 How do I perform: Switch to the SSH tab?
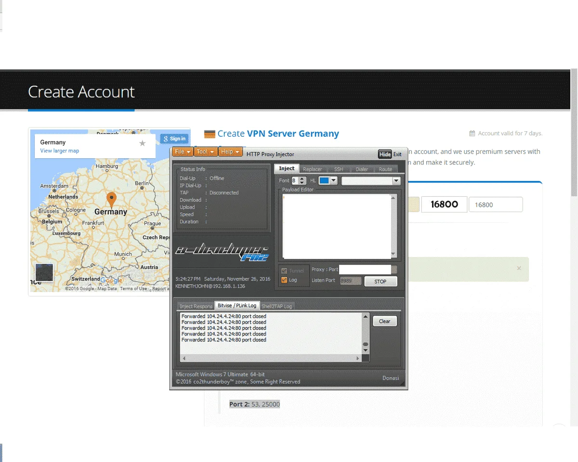339,169
